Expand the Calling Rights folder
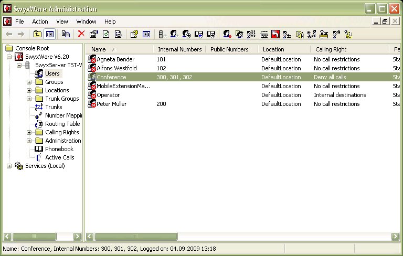The height and width of the screenshot is (256, 403). pyautogui.click(x=29, y=133)
